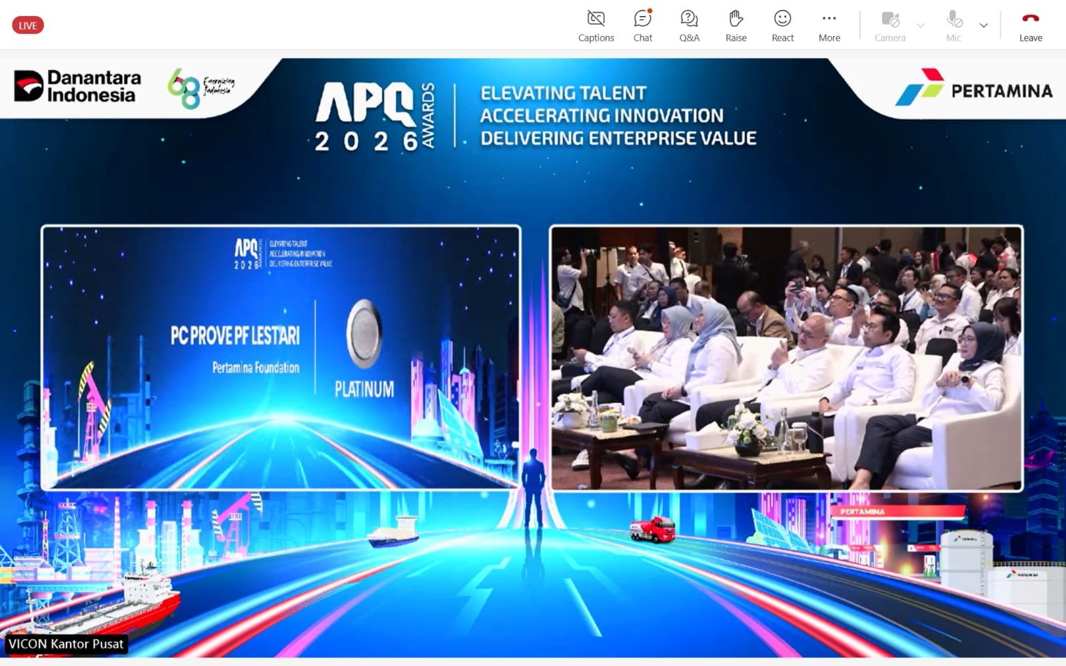Leave the meeting
The width and height of the screenshot is (1066, 666).
pos(1030,26)
